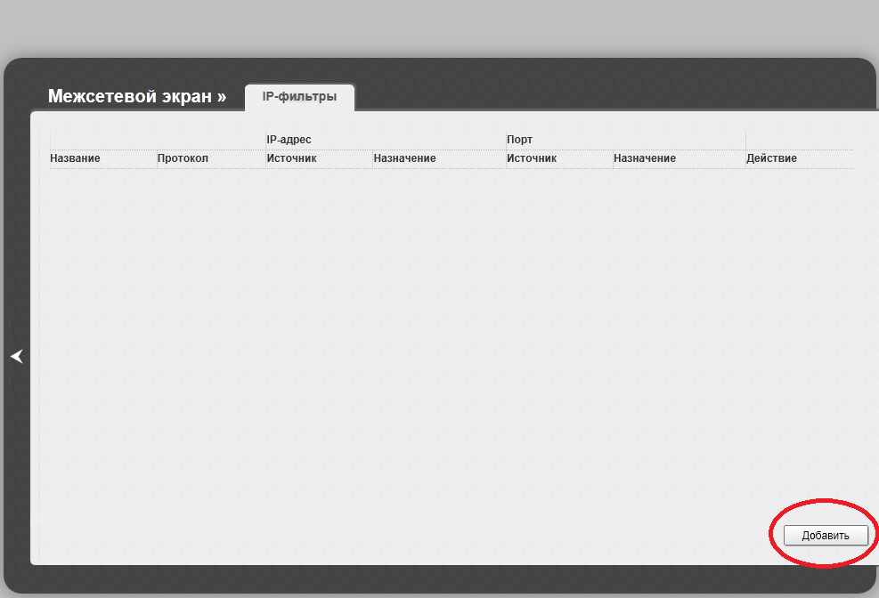Click the » separator after Межсетевой экран
The image size is (879, 598).
tap(222, 96)
